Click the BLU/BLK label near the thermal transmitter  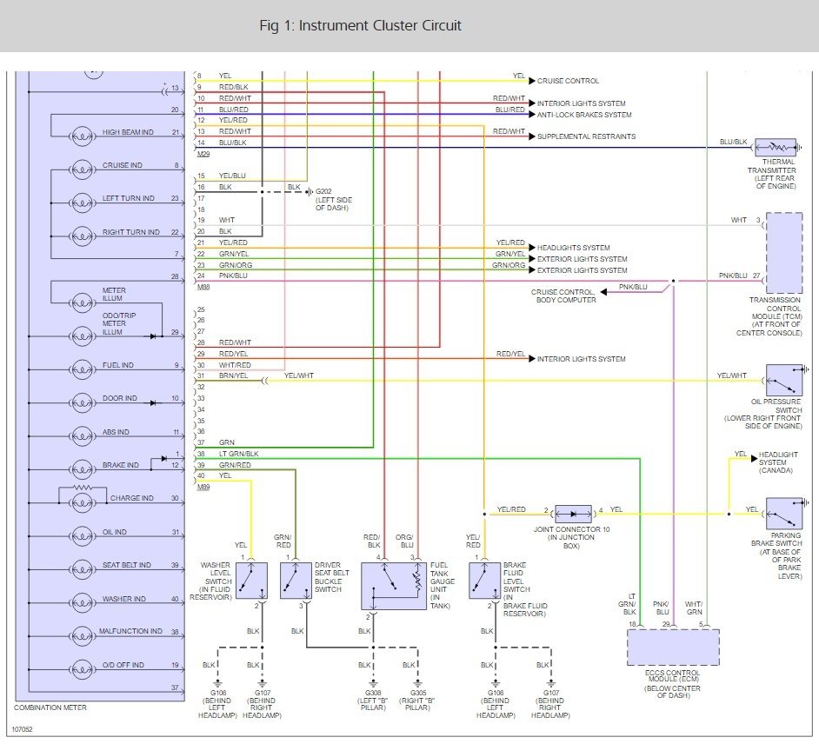pyautogui.click(x=733, y=142)
